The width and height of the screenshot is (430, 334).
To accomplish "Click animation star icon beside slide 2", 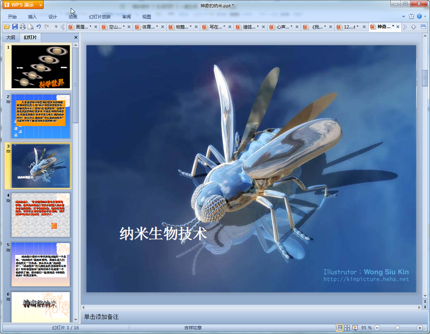I will click(x=8, y=102).
